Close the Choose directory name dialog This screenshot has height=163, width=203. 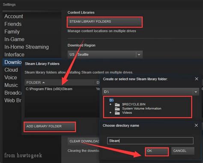tap(196, 125)
